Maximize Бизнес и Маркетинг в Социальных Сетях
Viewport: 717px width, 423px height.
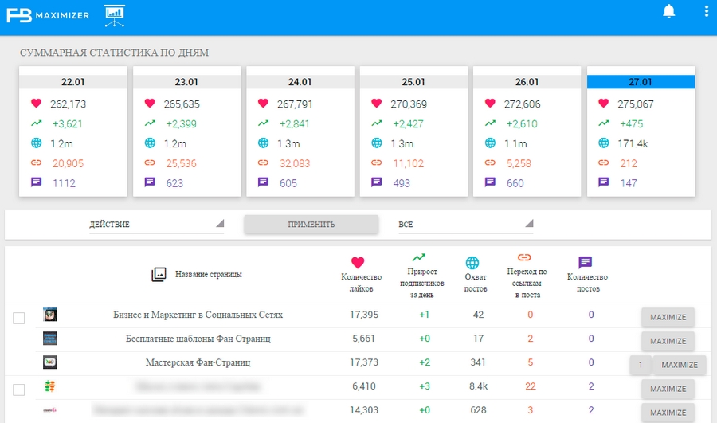(668, 317)
